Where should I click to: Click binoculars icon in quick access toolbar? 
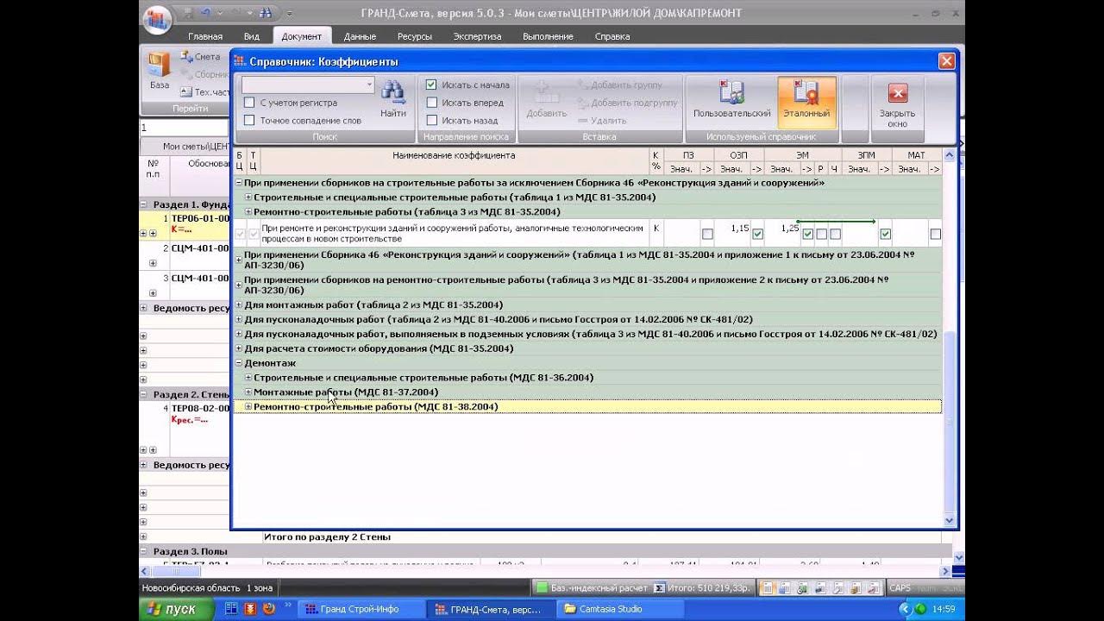(x=266, y=13)
